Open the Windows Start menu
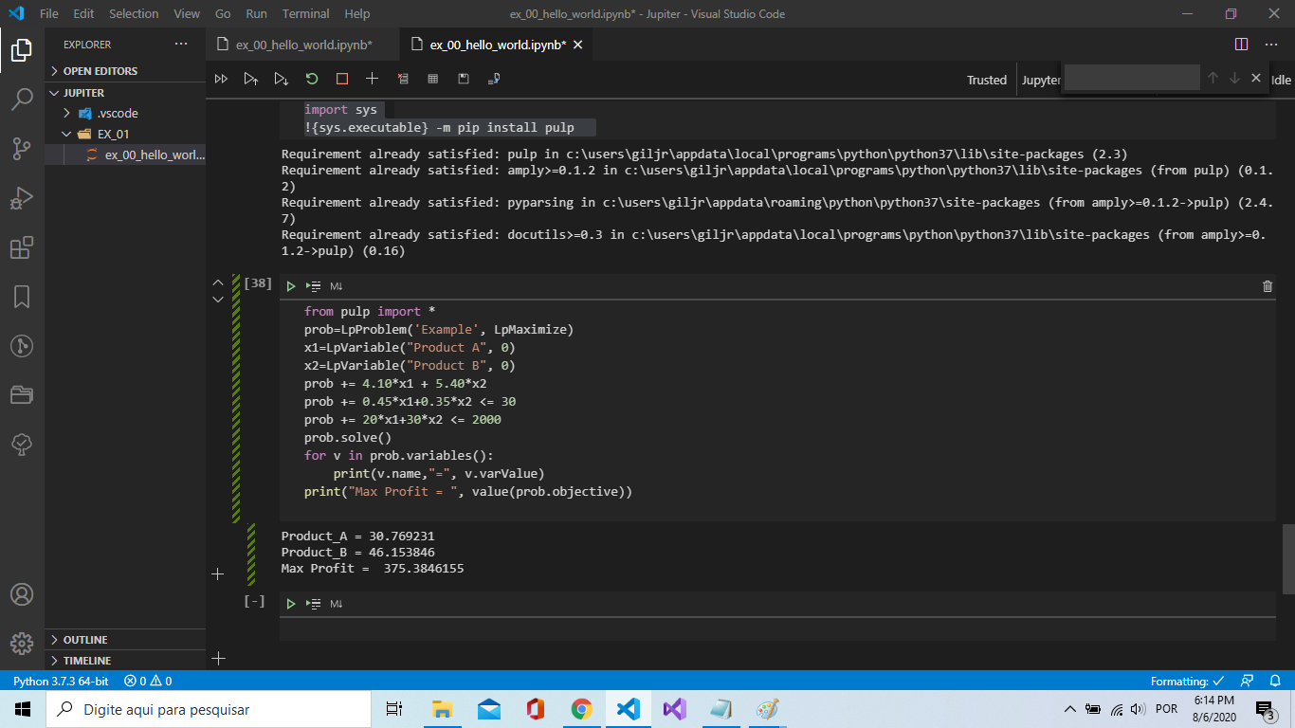 [23, 709]
